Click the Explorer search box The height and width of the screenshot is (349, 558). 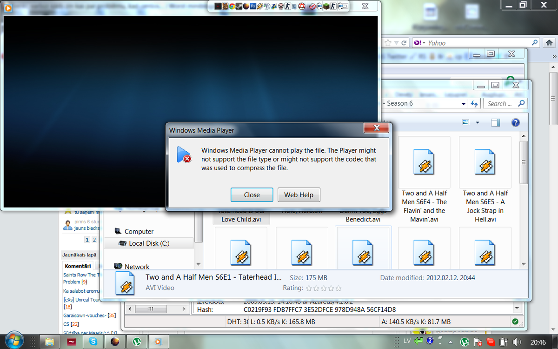(x=505, y=104)
